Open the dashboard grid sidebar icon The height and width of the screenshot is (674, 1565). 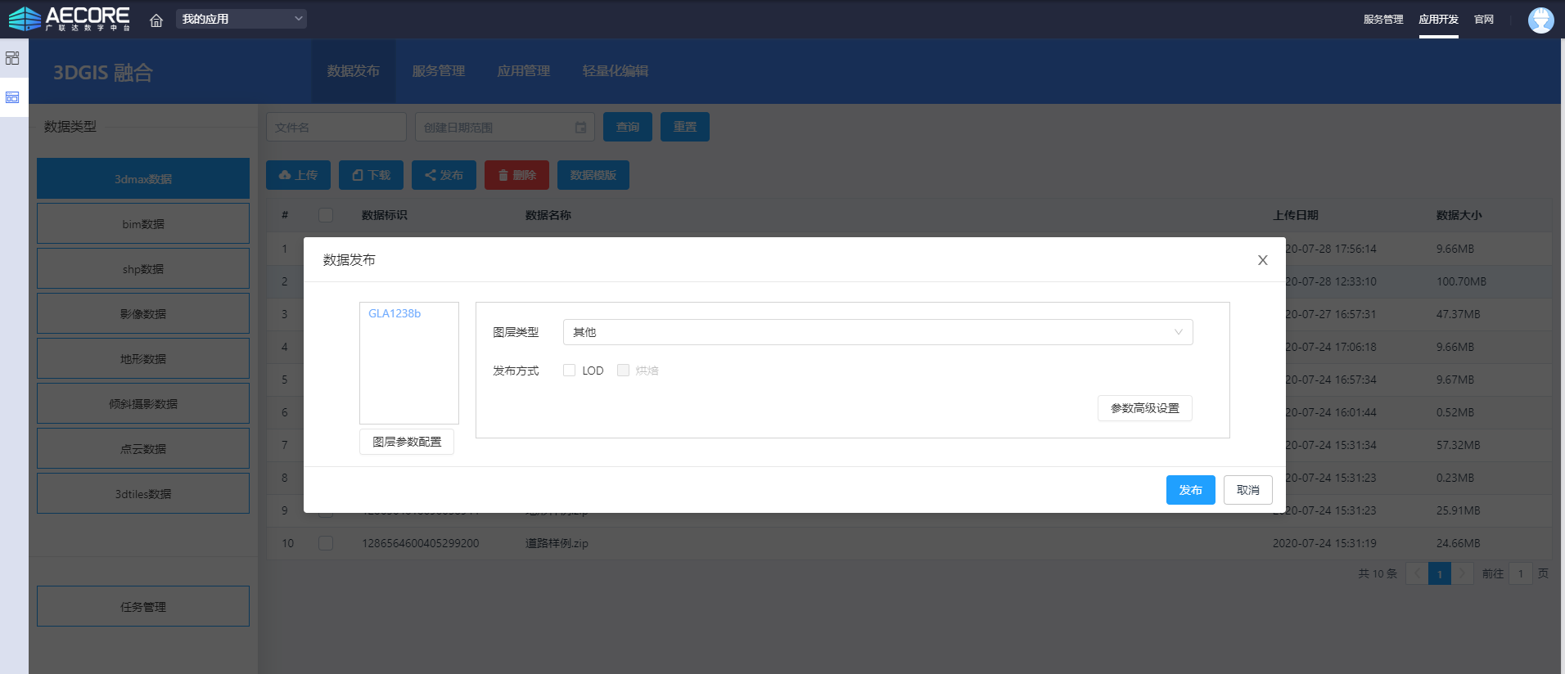point(12,58)
